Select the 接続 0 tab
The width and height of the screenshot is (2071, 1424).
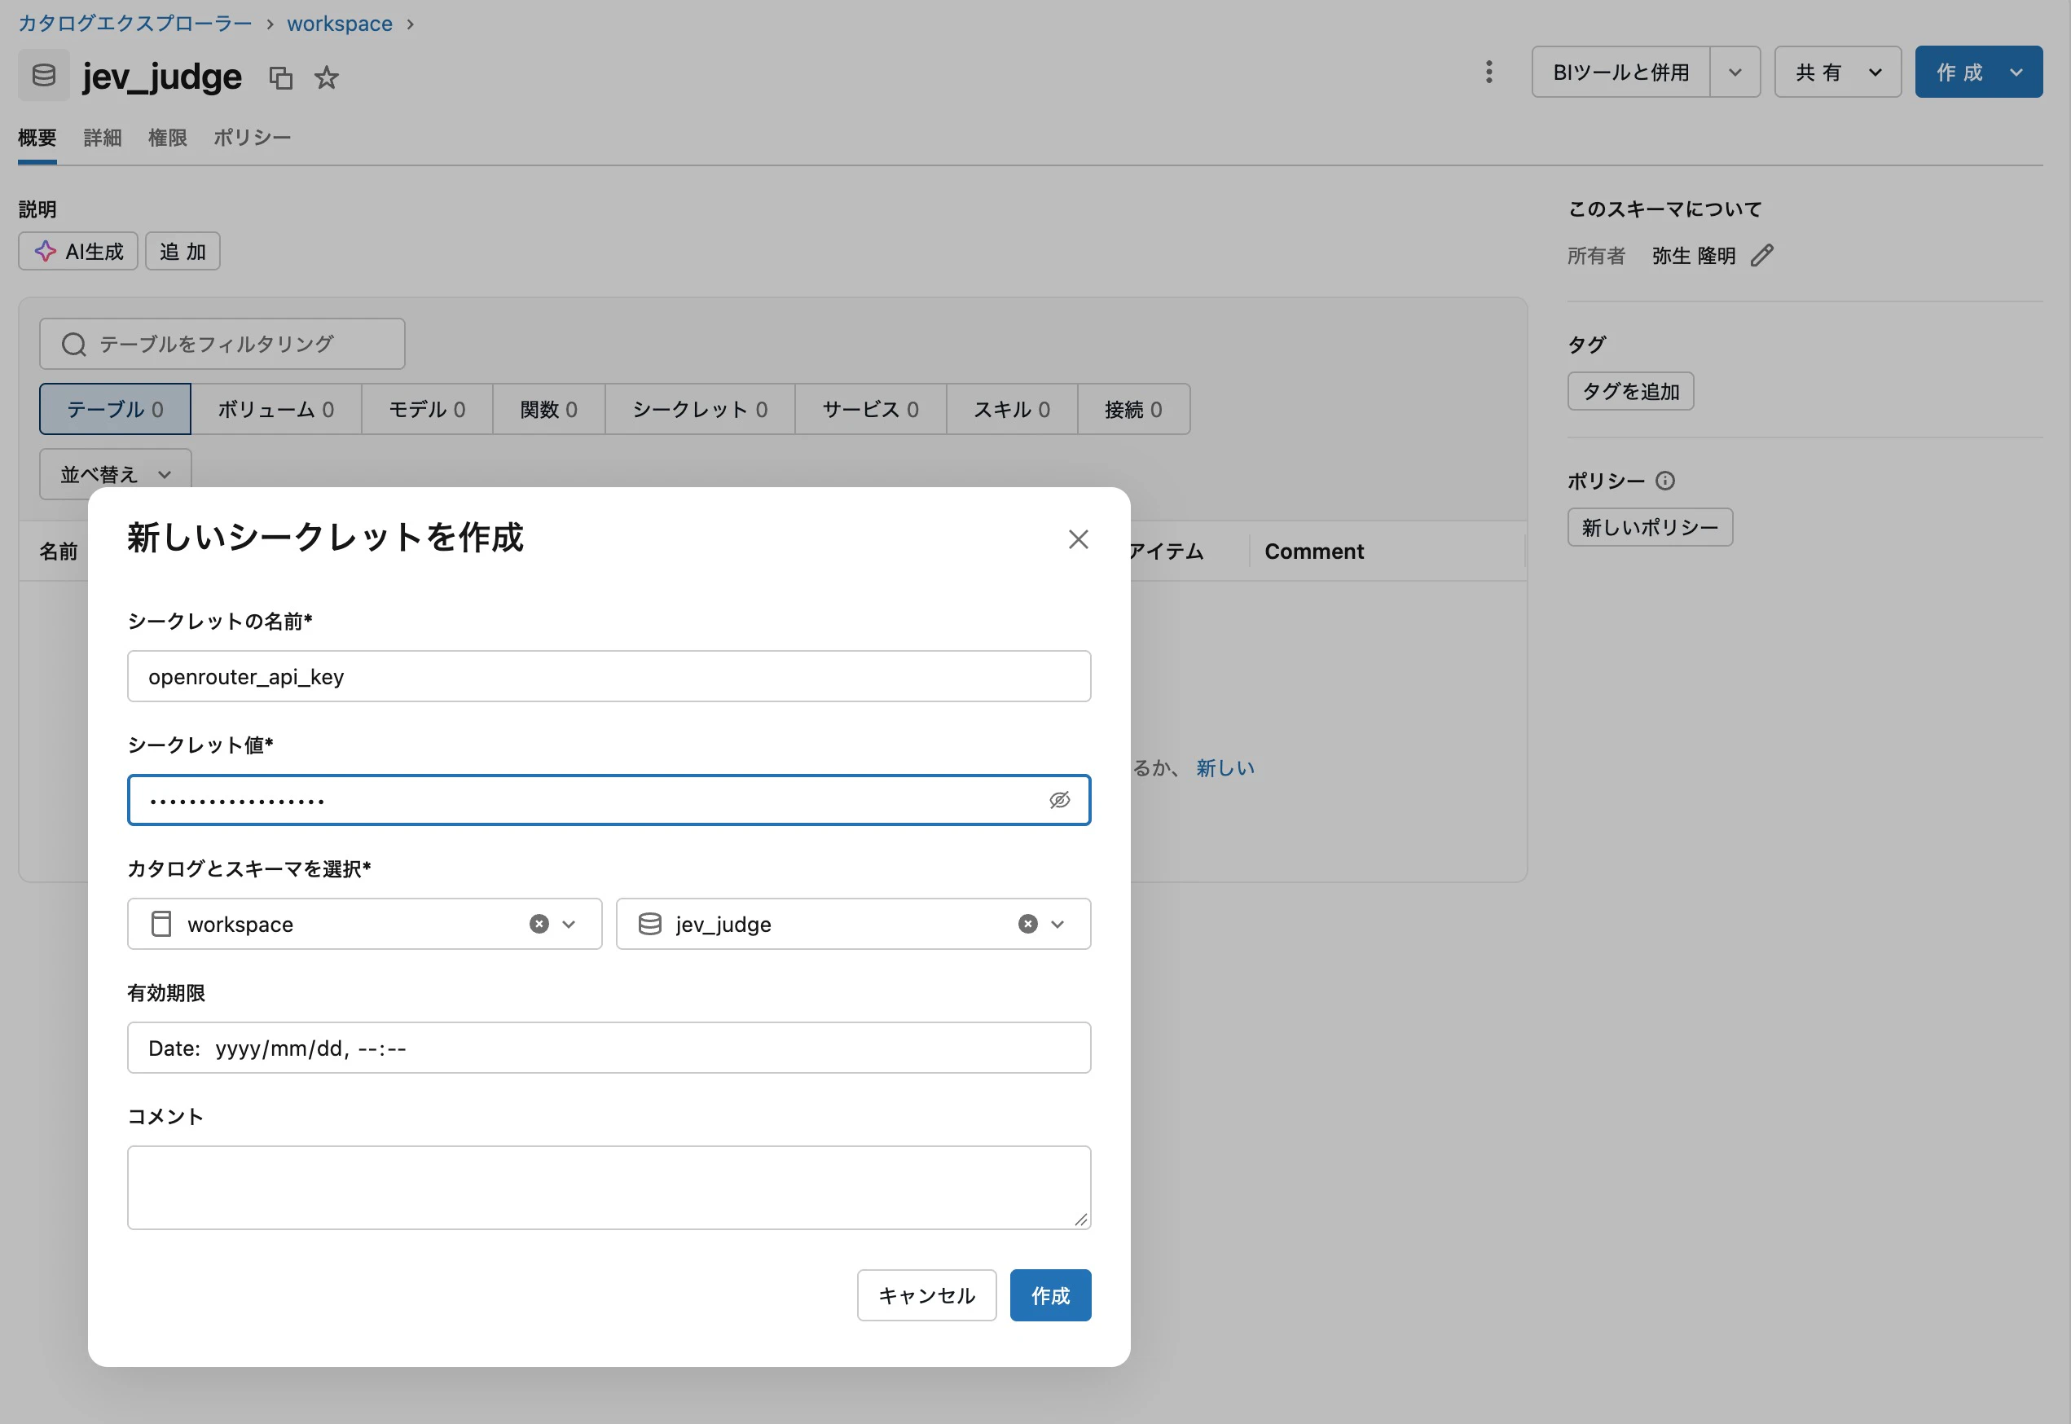click(1134, 410)
